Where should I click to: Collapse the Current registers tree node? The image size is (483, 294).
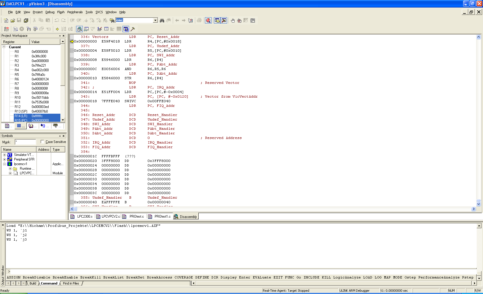click(x=4, y=47)
